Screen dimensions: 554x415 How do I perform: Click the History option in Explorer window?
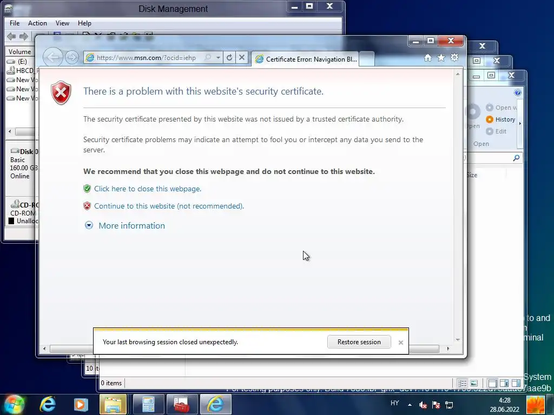(500, 119)
